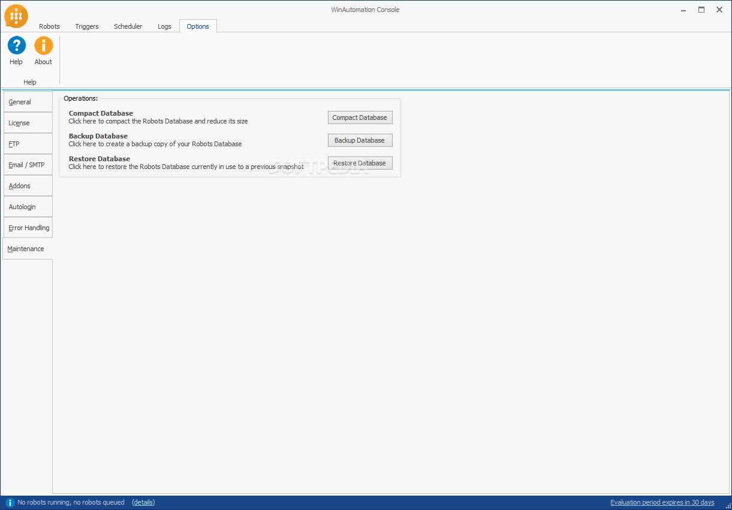Minimize the WinAutomation Console window
The height and width of the screenshot is (510, 732).
click(x=684, y=10)
